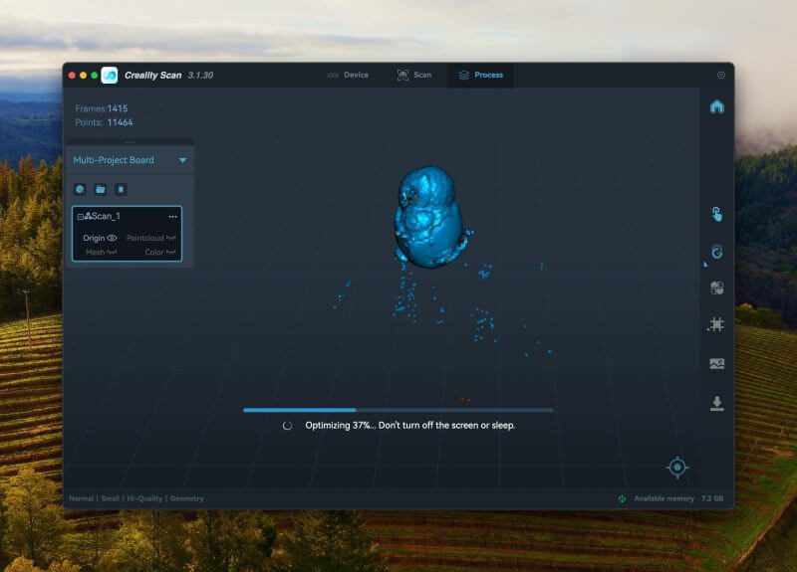Screen dimensions: 797x572
Task: Click the Creality Scan app logo
Action: (x=110, y=76)
